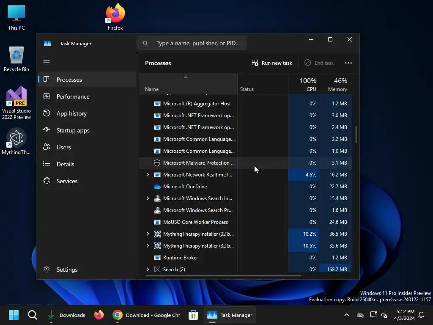Click the Microsoft OneDrive cloud icon
This screenshot has width=433, height=325.
pos(157,187)
